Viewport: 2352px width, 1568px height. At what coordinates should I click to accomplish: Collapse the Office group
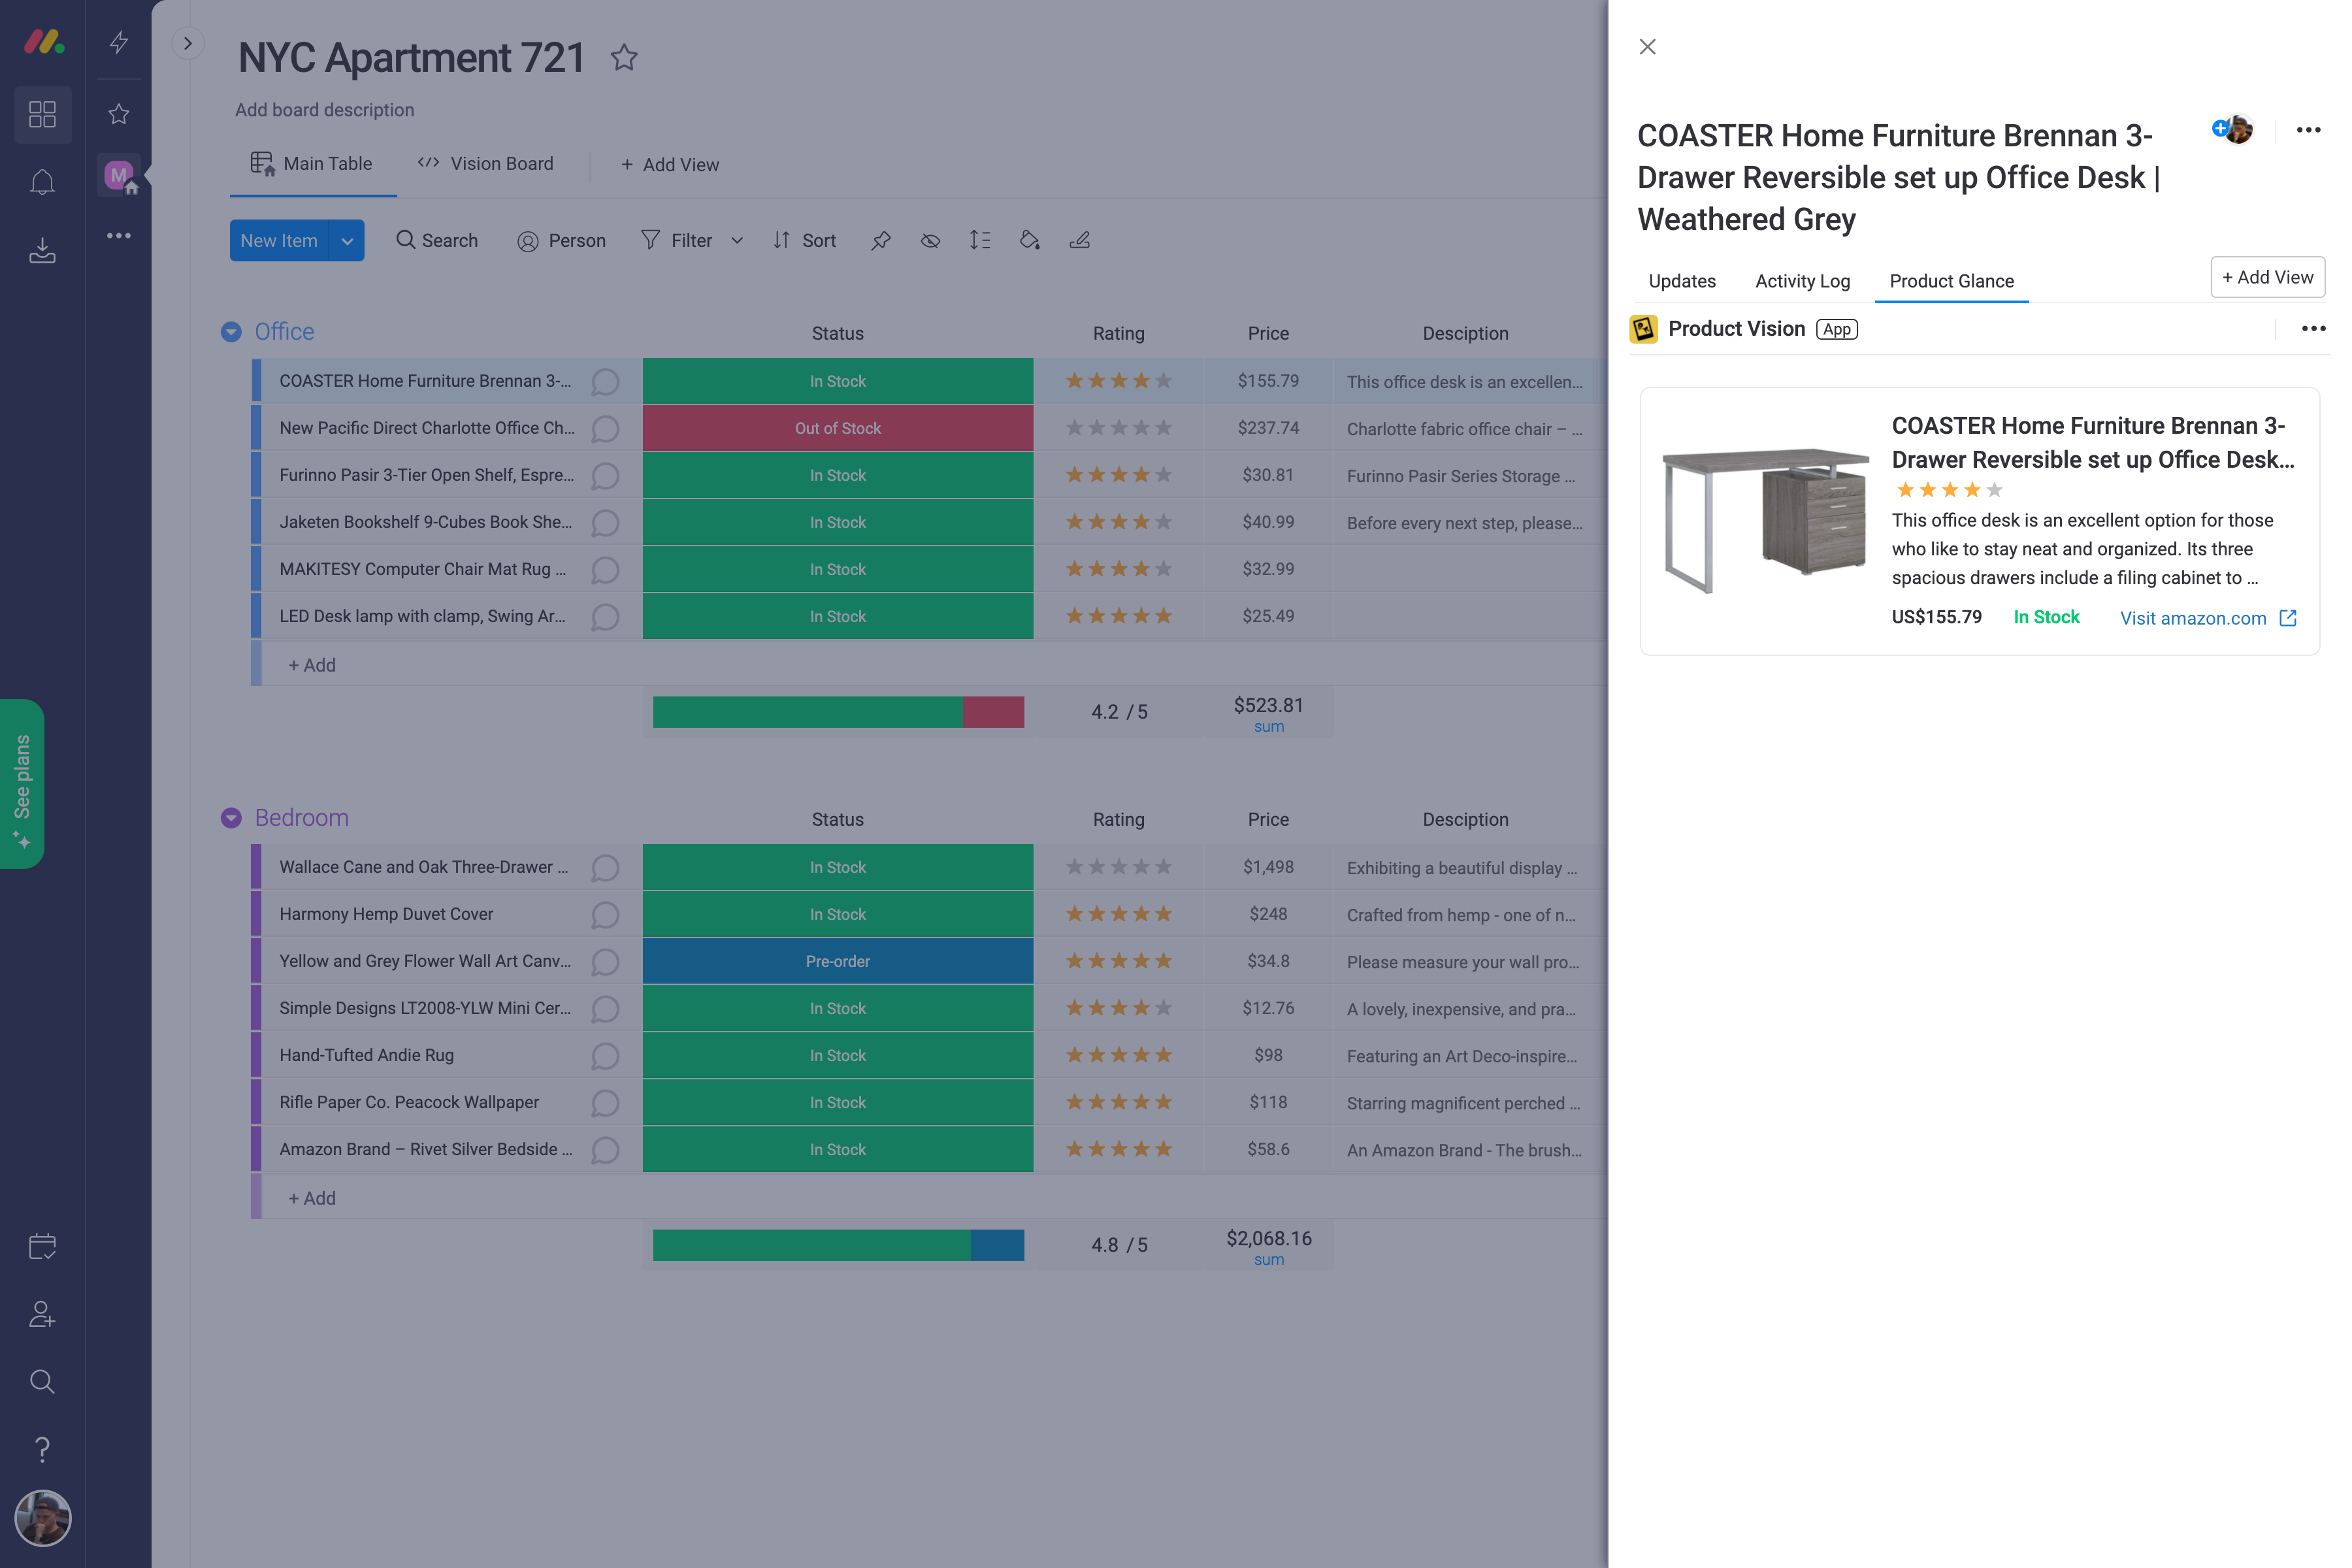pyautogui.click(x=230, y=331)
